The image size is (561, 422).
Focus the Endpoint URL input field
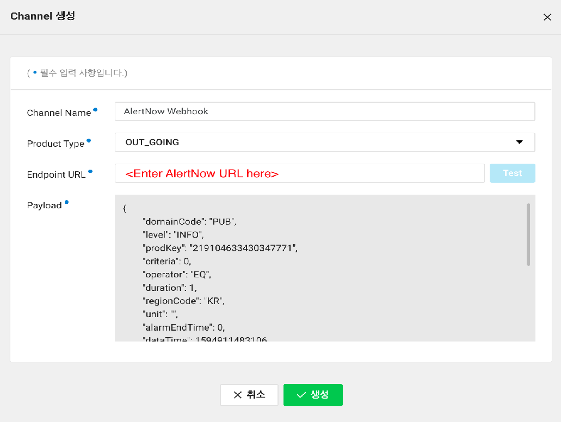[x=299, y=173]
